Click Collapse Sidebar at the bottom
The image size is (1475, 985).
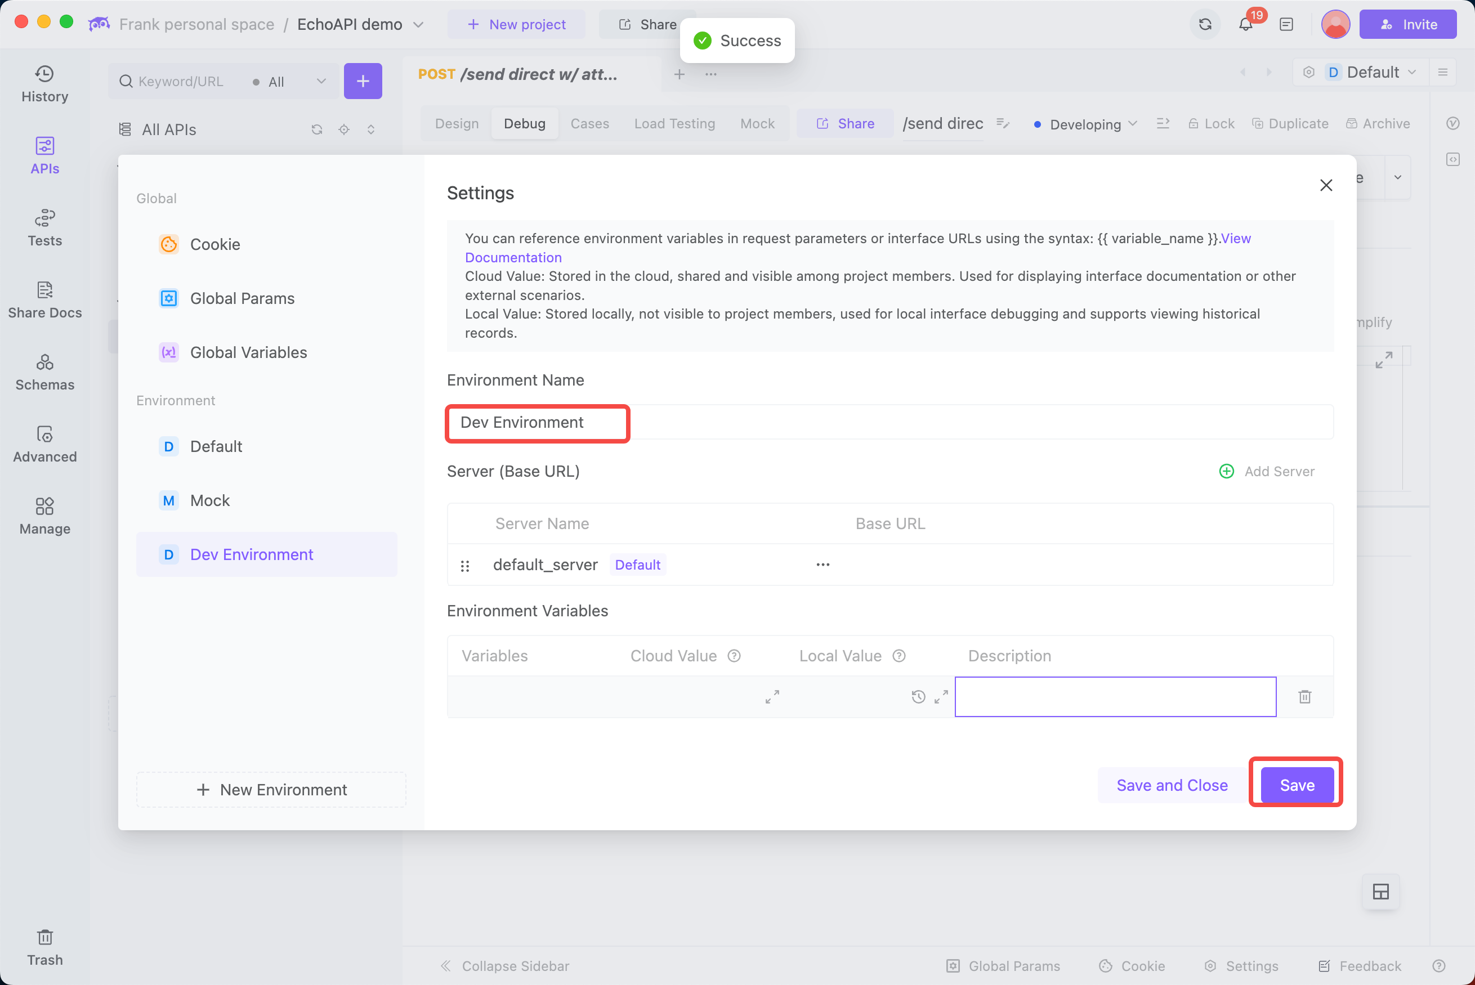click(x=504, y=965)
